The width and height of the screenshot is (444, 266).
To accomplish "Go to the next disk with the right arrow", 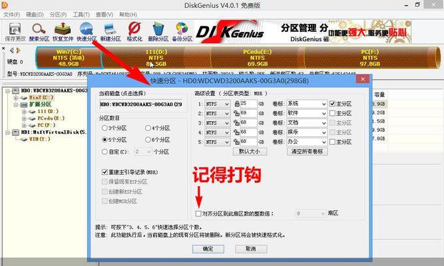I will point(19,51).
